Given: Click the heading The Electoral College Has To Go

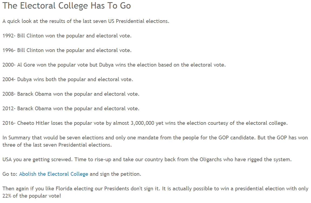Looking at the screenshot, I should coord(67,6).
